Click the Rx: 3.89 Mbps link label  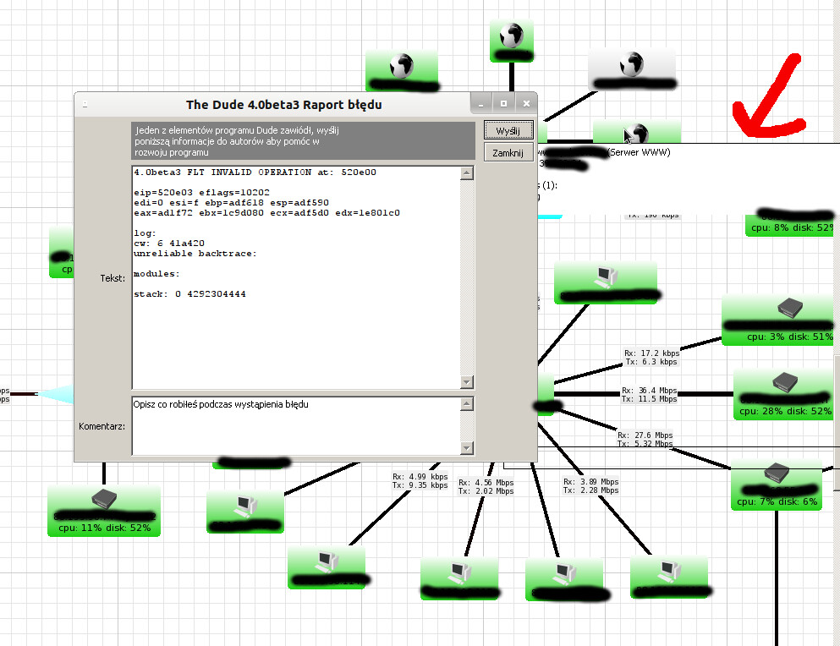pyautogui.click(x=591, y=486)
